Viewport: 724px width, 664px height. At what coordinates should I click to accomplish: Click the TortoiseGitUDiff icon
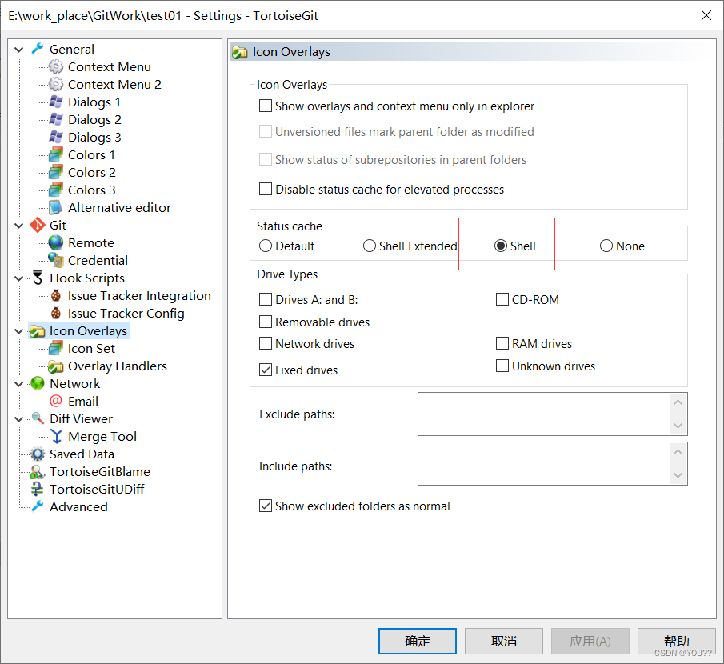click(x=38, y=489)
